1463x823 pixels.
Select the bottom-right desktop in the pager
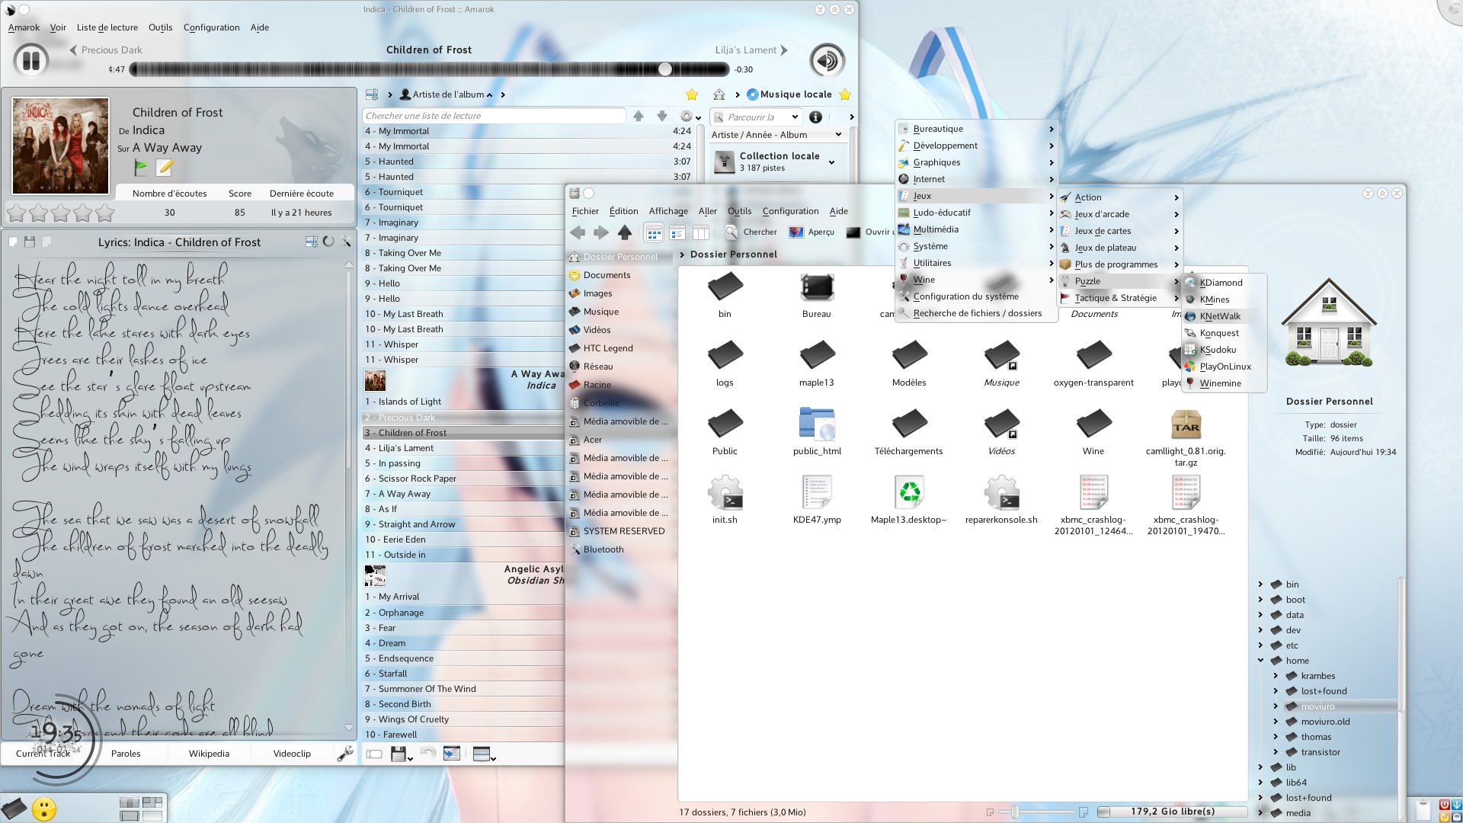[x=152, y=815]
